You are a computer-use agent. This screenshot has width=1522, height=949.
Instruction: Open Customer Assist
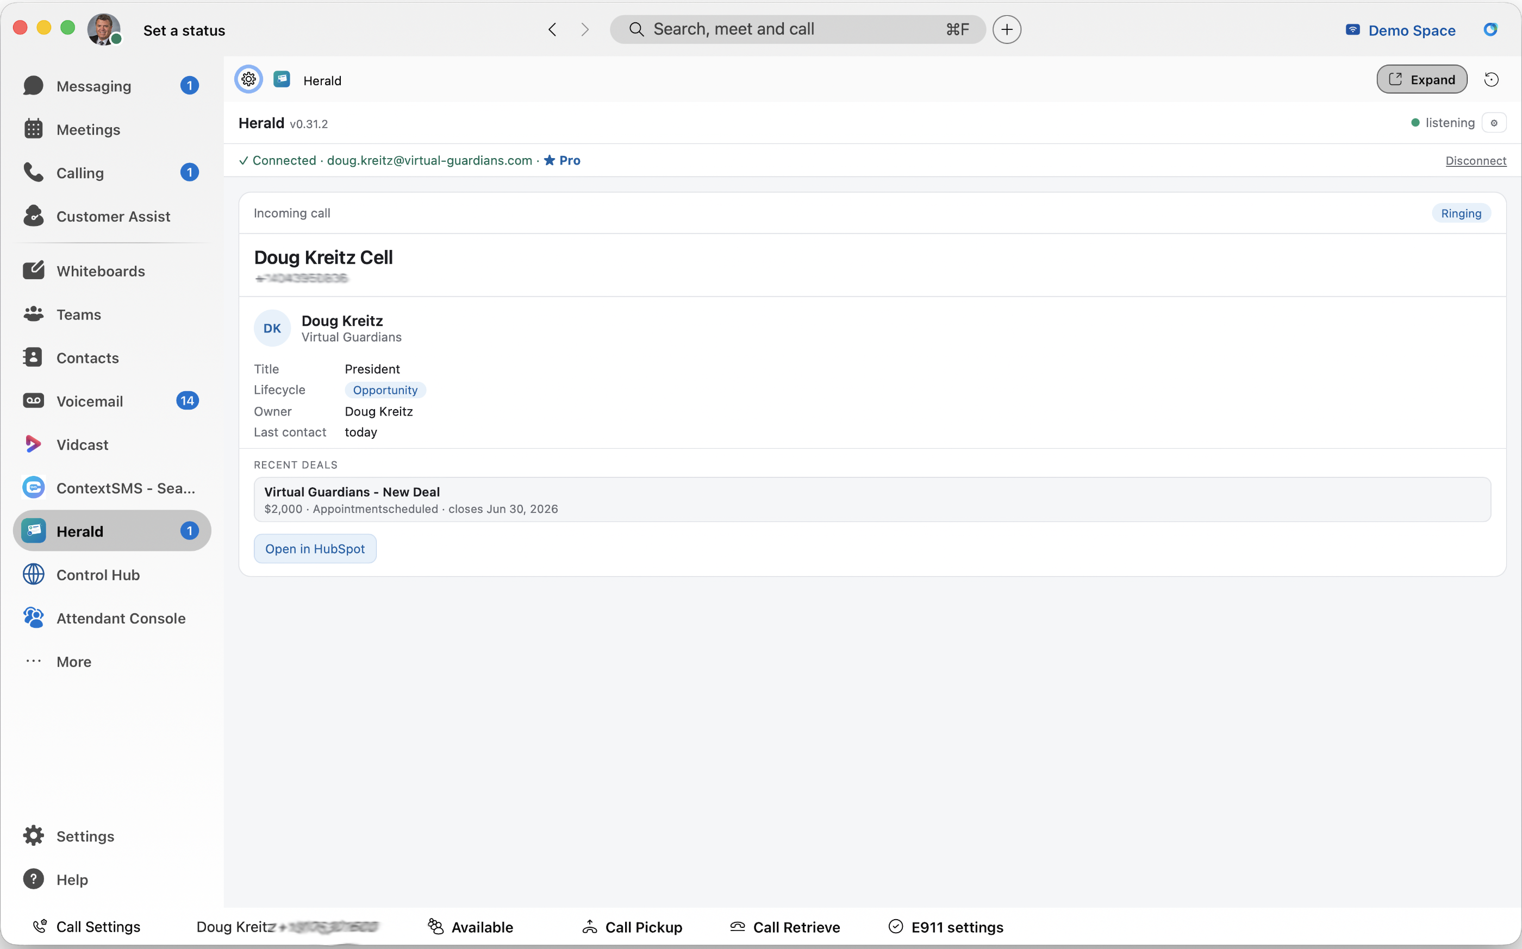tap(112, 216)
